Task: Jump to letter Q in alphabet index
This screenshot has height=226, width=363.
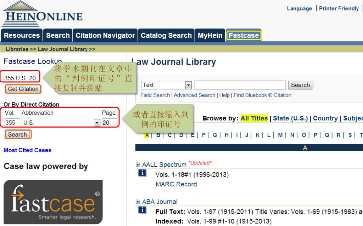Action: tap(327, 135)
